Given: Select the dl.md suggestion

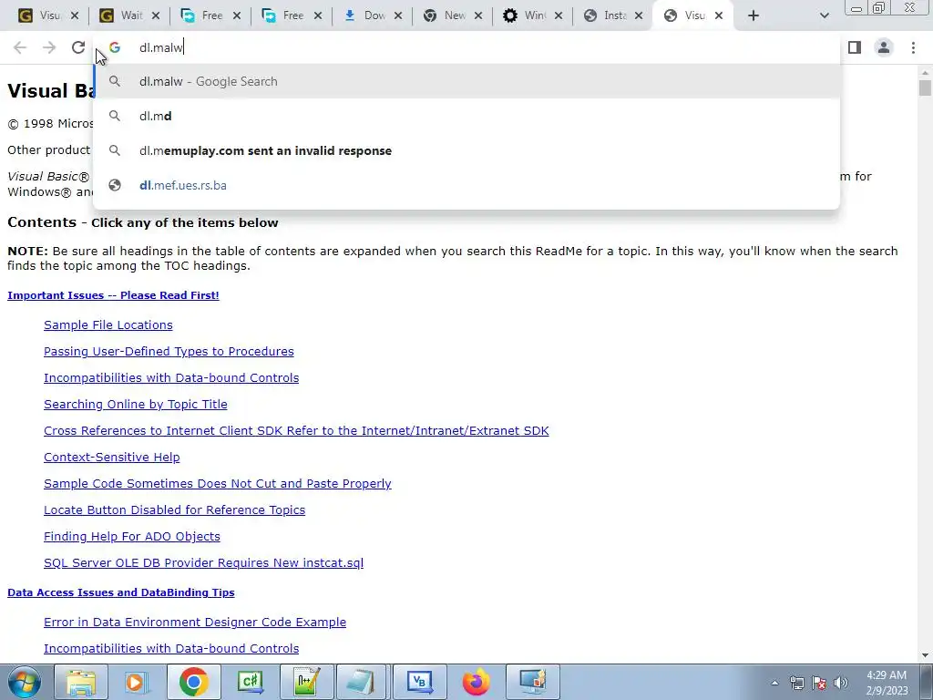Looking at the screenshot, I should pyautogui.click(x=466, y=116).
